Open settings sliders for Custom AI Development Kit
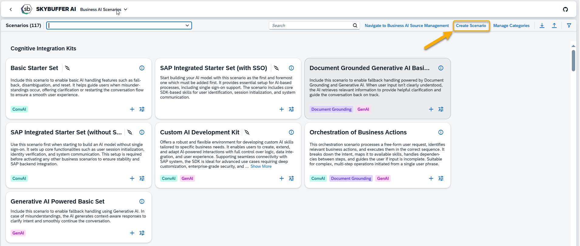This screenshot has width=580, height=246. coord(291,178)
